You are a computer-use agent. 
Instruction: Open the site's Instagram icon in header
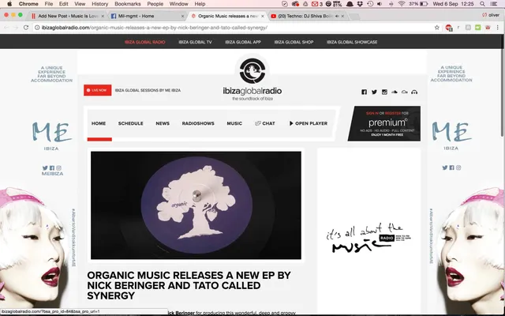[384, 92]
